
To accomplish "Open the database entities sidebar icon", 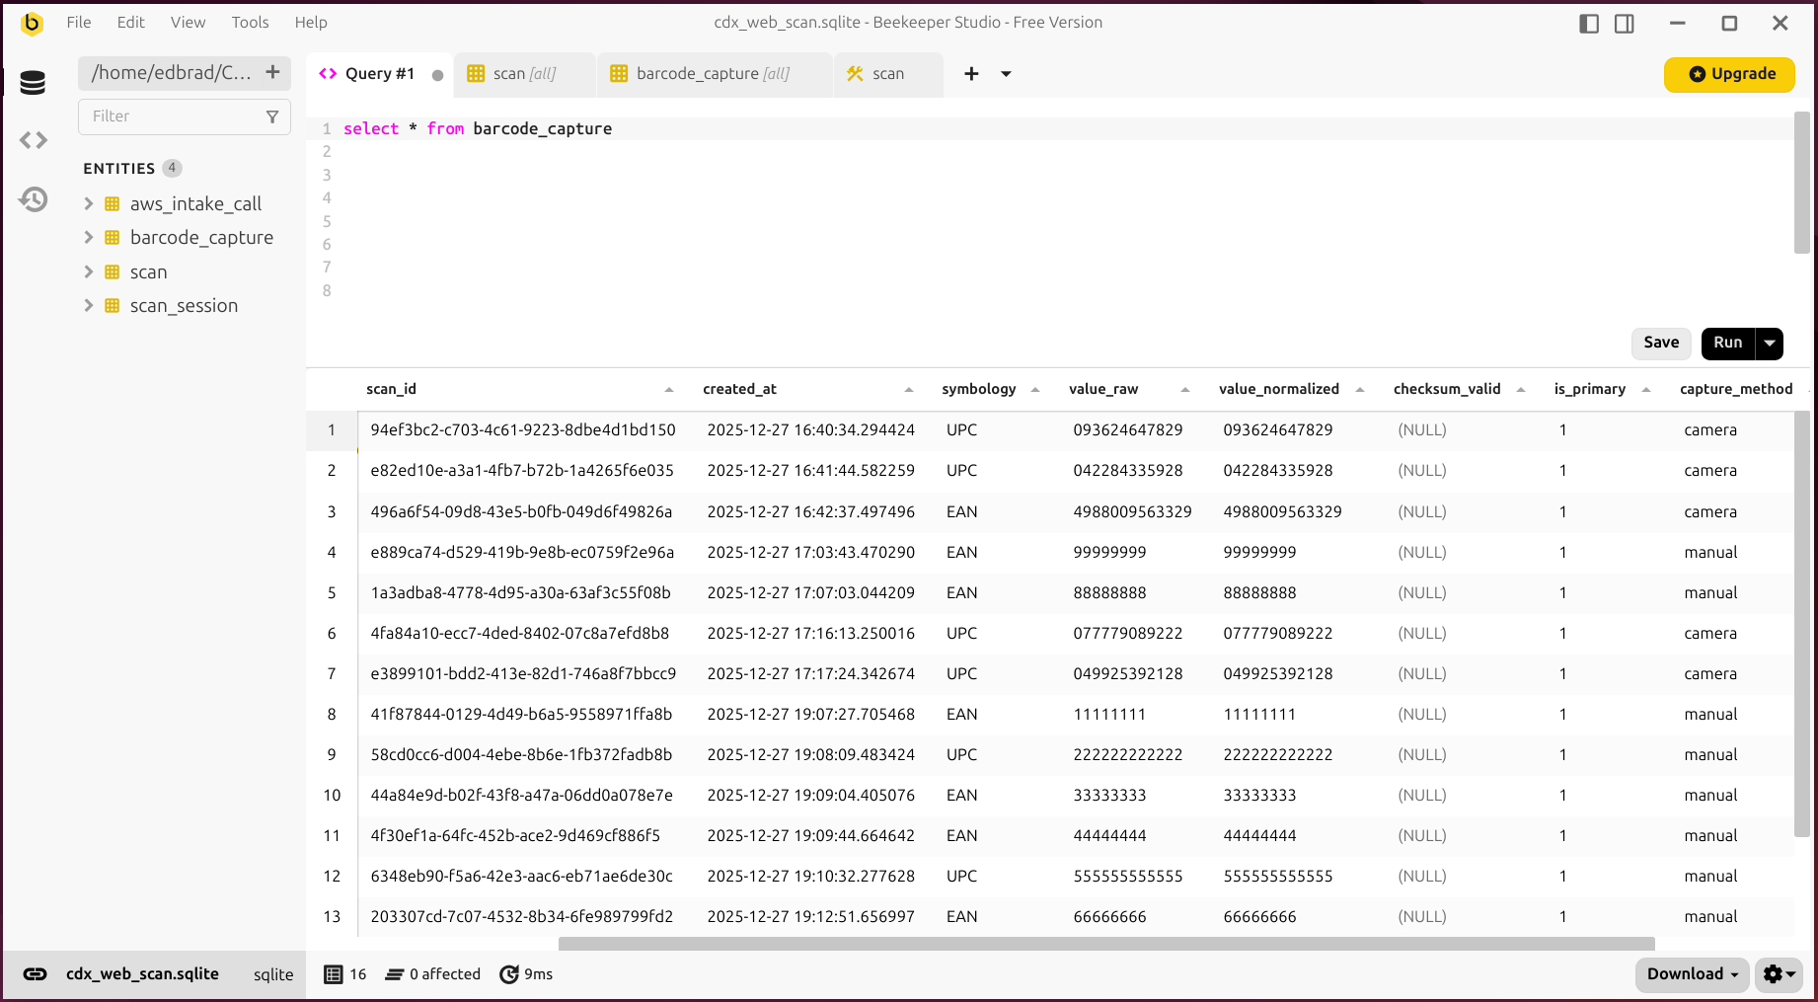I will [33, 83].
